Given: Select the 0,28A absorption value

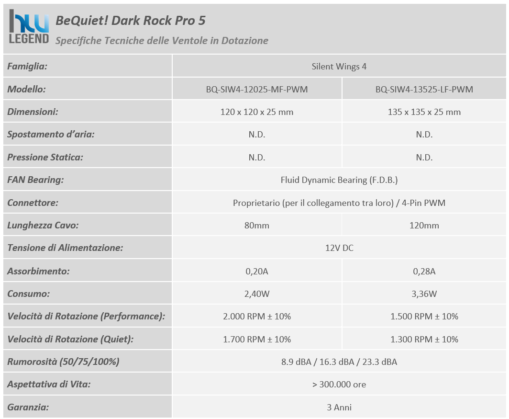Looking at the screenshot, I should [x=424, y=271].
